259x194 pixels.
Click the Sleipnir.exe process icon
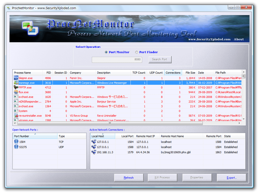(16, 78)
